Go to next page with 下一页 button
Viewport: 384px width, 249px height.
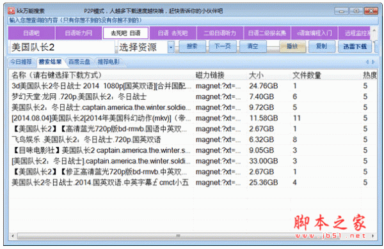[x=222, y=47]
